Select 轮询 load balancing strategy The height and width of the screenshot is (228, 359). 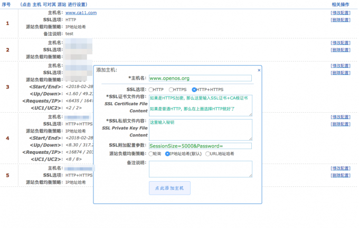(151, 154)
